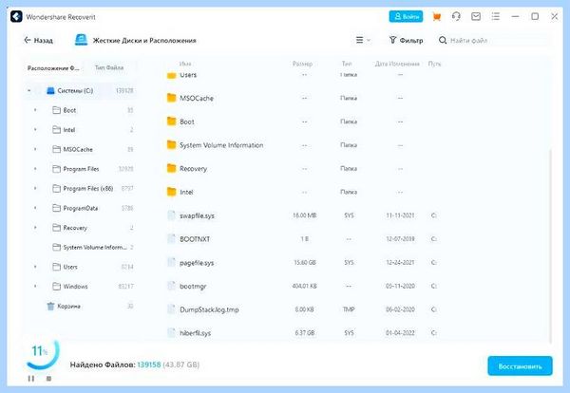
Task: Open the support headset icon
Action: tap(456, 16)
